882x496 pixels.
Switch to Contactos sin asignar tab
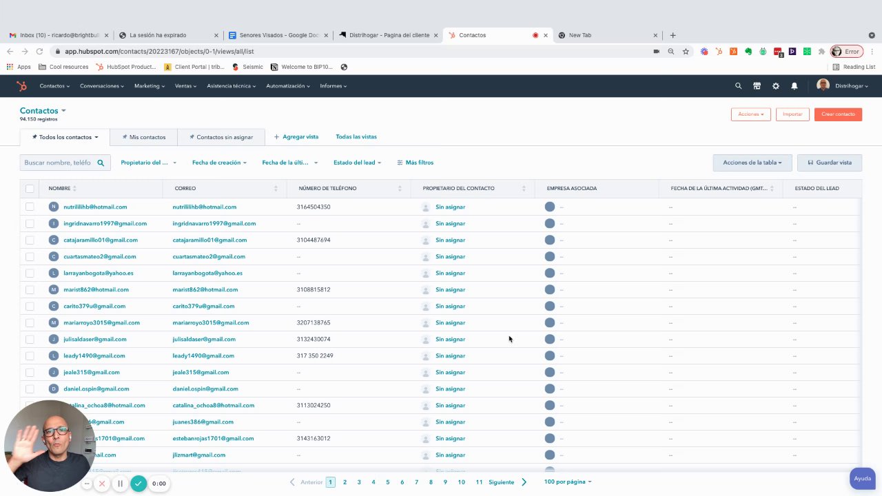(x=221, y=137)
